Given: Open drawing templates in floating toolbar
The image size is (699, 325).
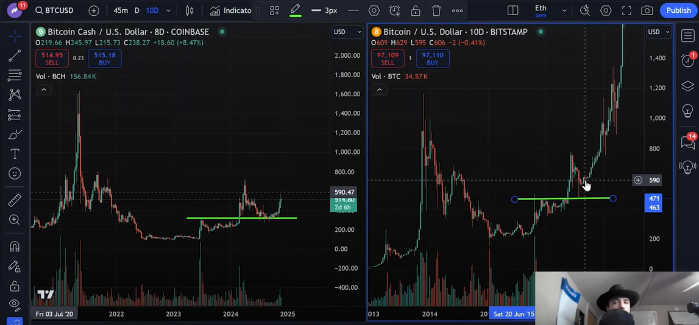Looking at the screenshot, I should [x=274, y=11].
